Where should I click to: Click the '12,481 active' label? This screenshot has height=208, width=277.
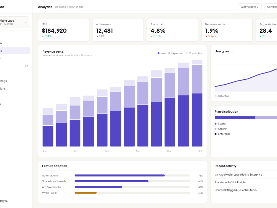coord(222,96)
